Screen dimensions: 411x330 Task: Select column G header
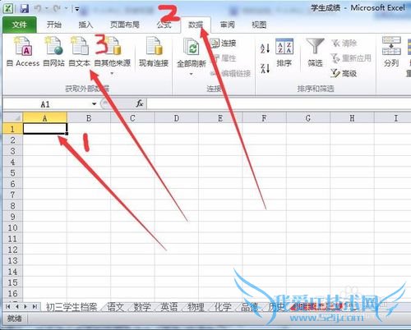coord(308,118)
